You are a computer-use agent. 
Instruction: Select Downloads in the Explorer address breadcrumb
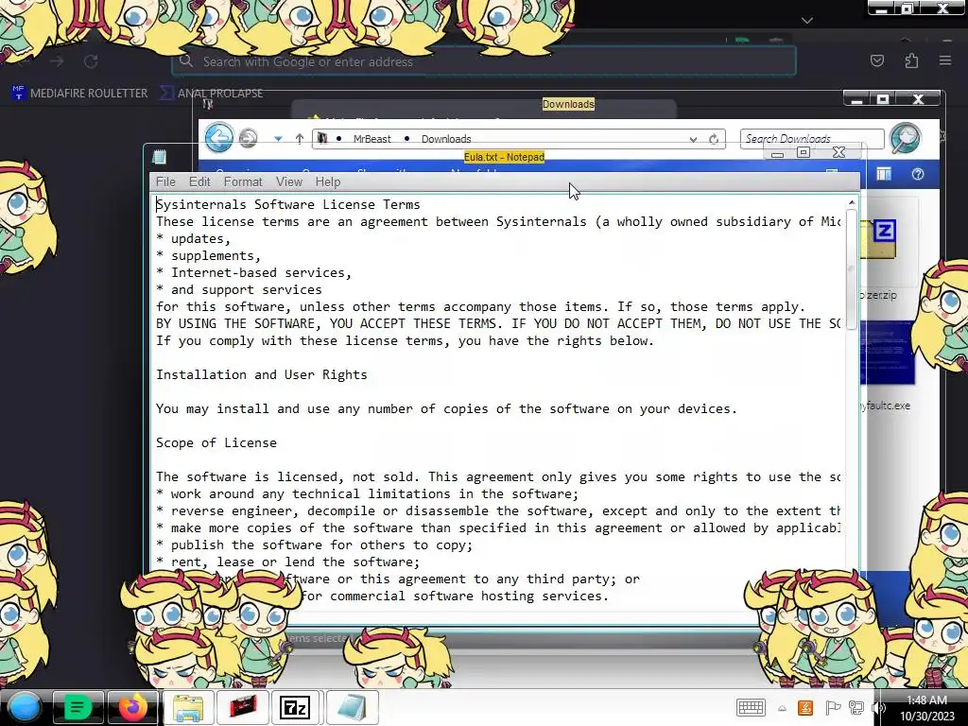coord(446,139)
